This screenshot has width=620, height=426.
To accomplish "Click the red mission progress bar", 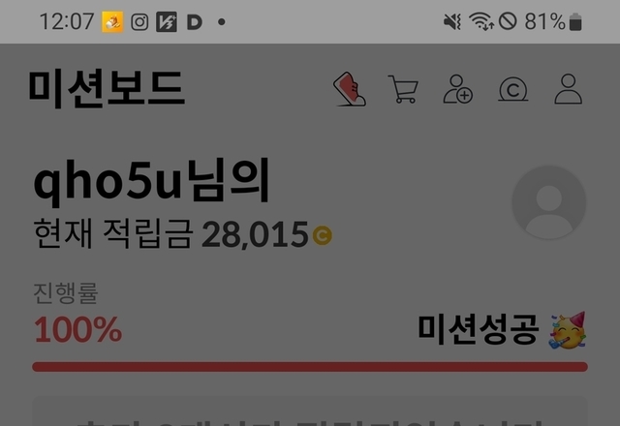I will coord(310,367).
